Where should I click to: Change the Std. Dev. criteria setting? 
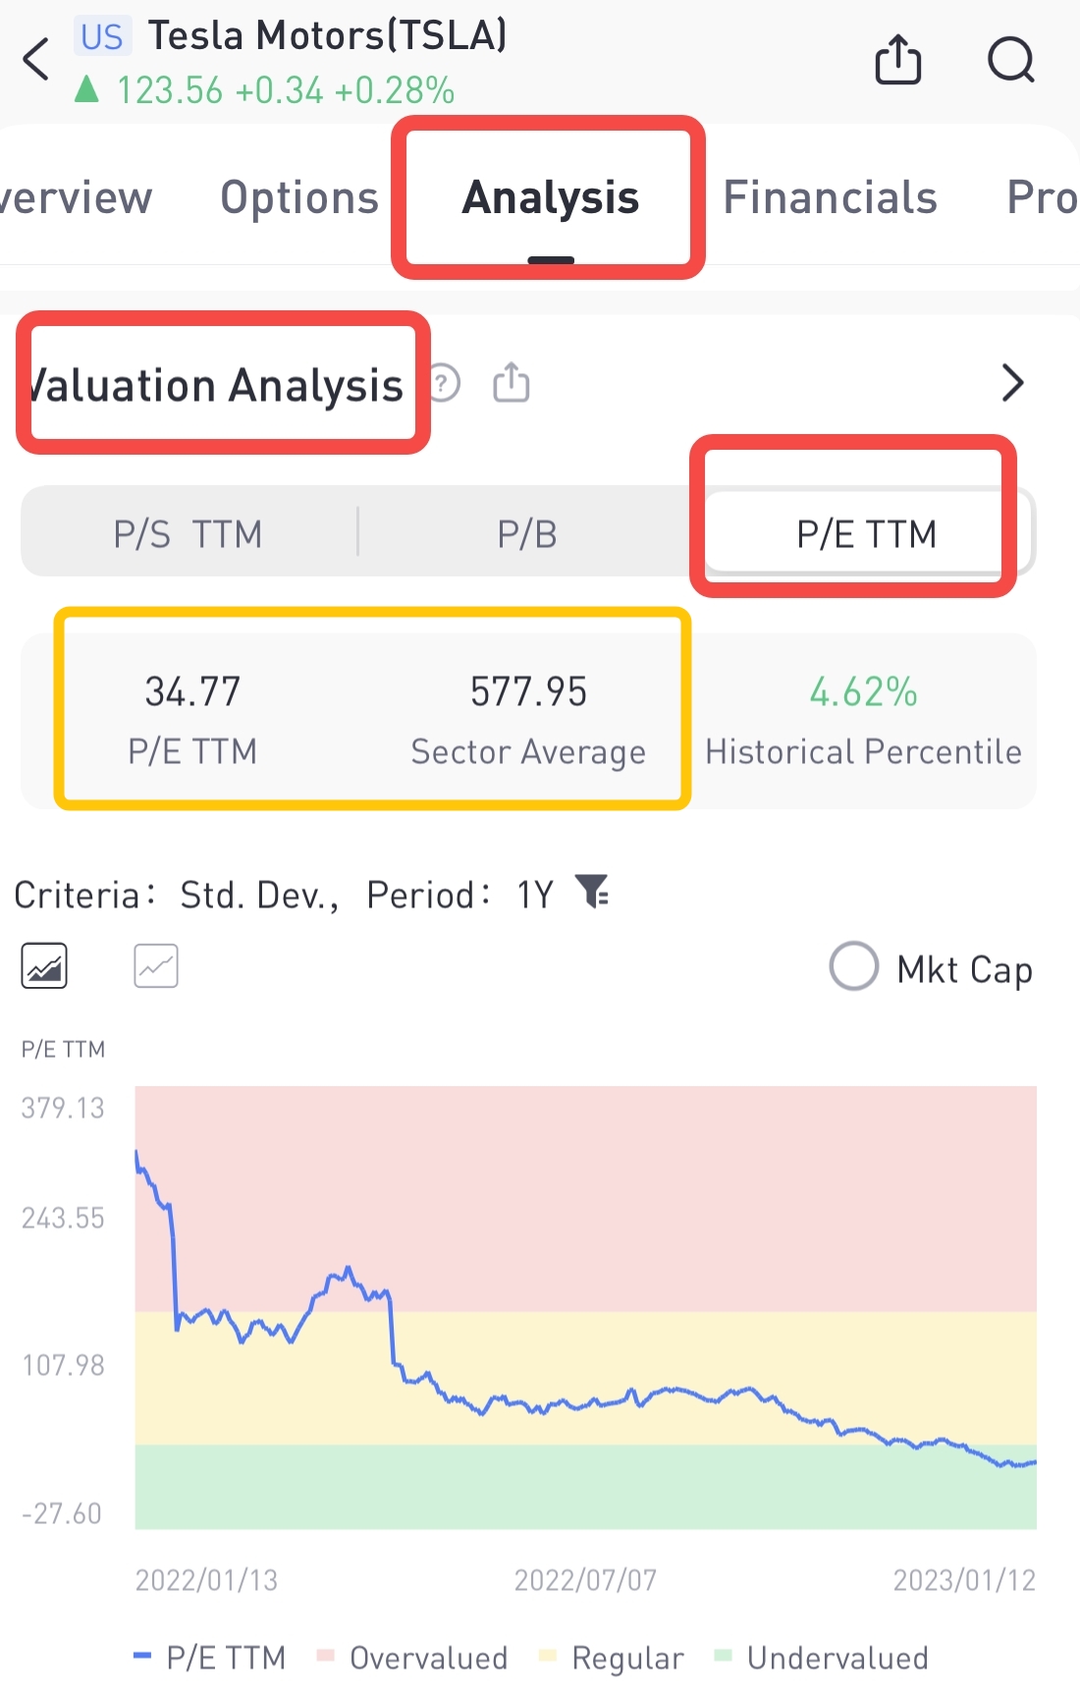click(259, 895)
